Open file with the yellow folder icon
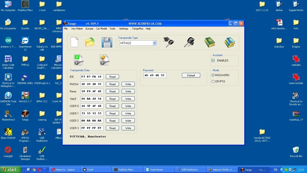The image size is (307, 173). click(90, 42)
